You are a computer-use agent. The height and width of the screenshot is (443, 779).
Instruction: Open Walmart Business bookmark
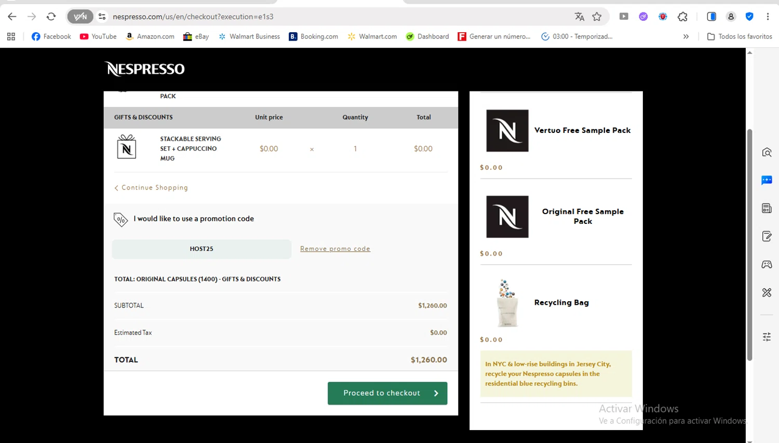pyautogui.click(x=249, y=36)
